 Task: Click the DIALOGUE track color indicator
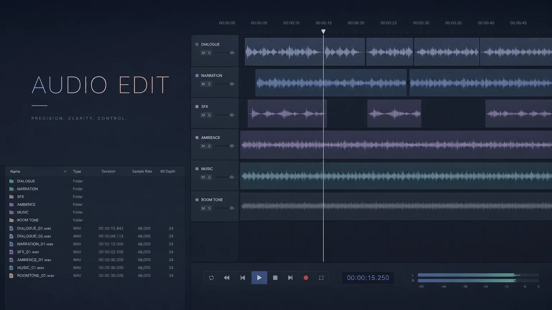tap(197, 44)
